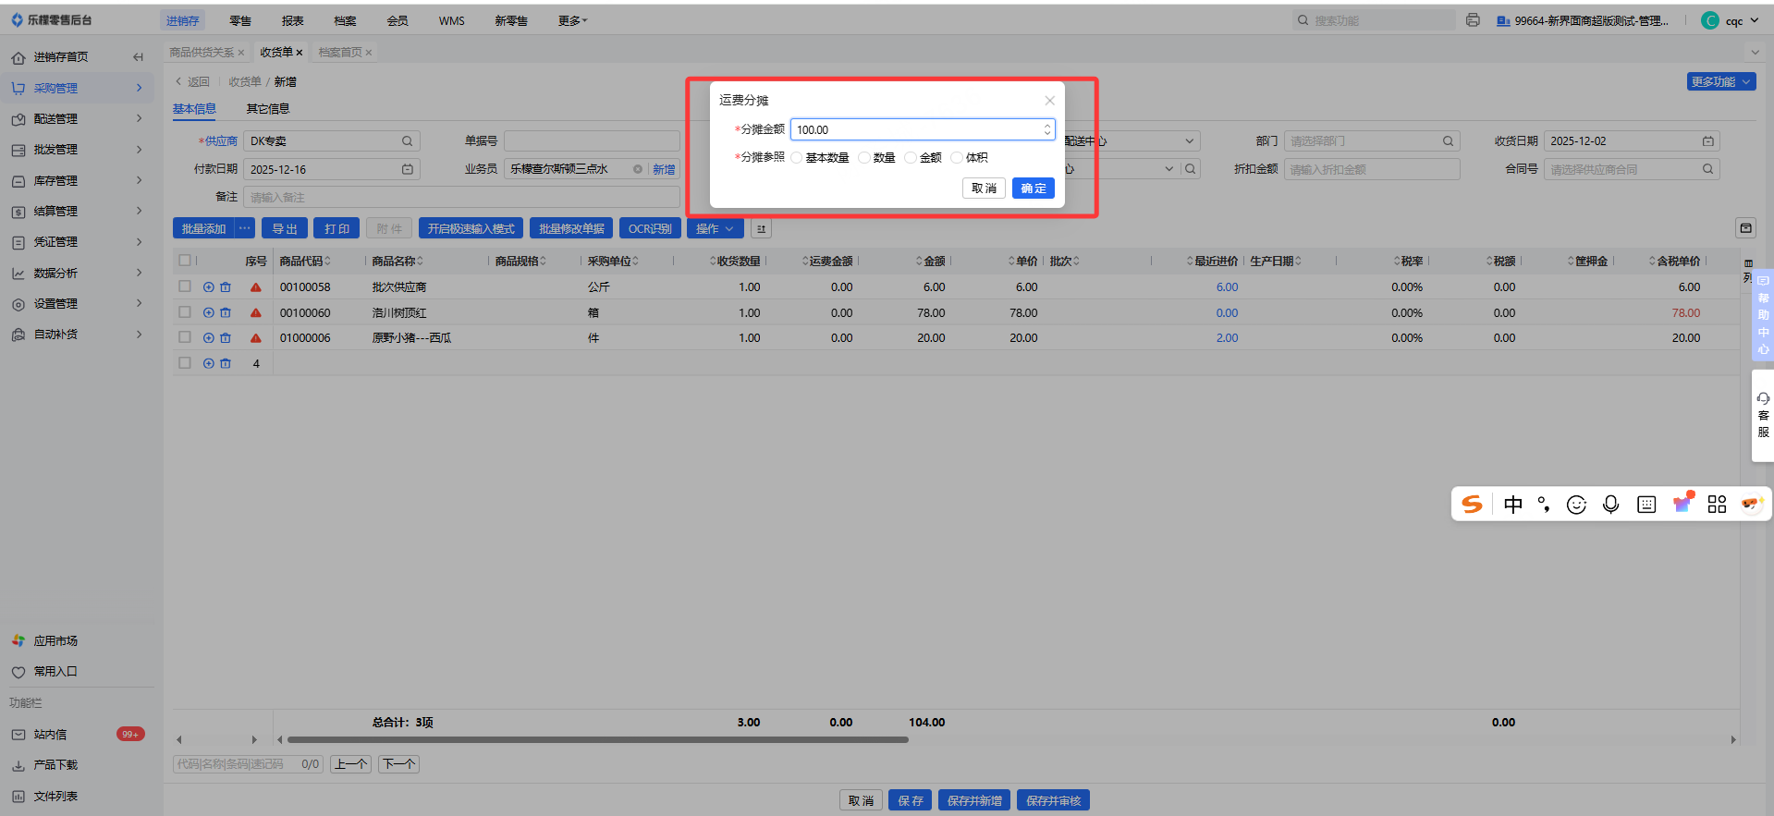The image size is (1774, 816).
Task: Click the printer icon in the top bar
Action: click(x=1473, y=20)
